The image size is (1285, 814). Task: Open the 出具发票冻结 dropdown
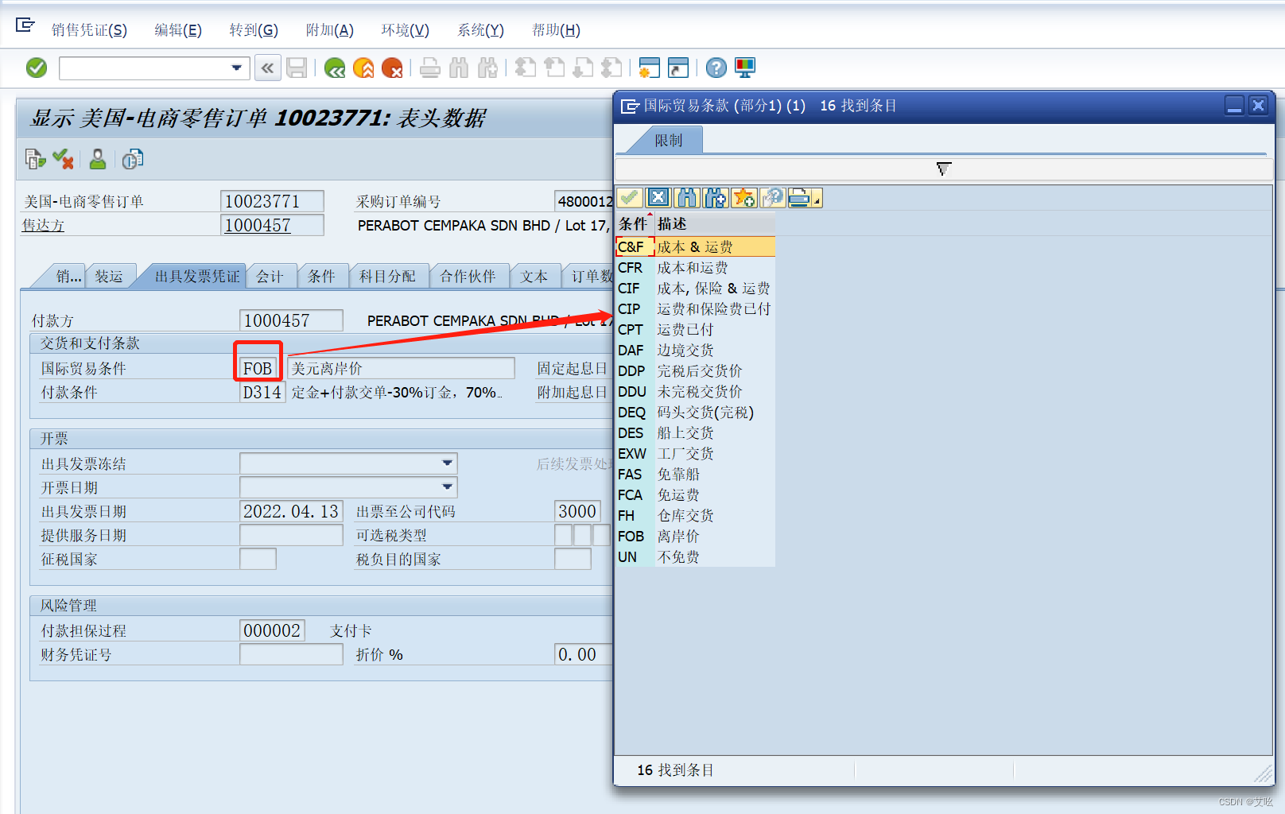[x=446, y=463]
